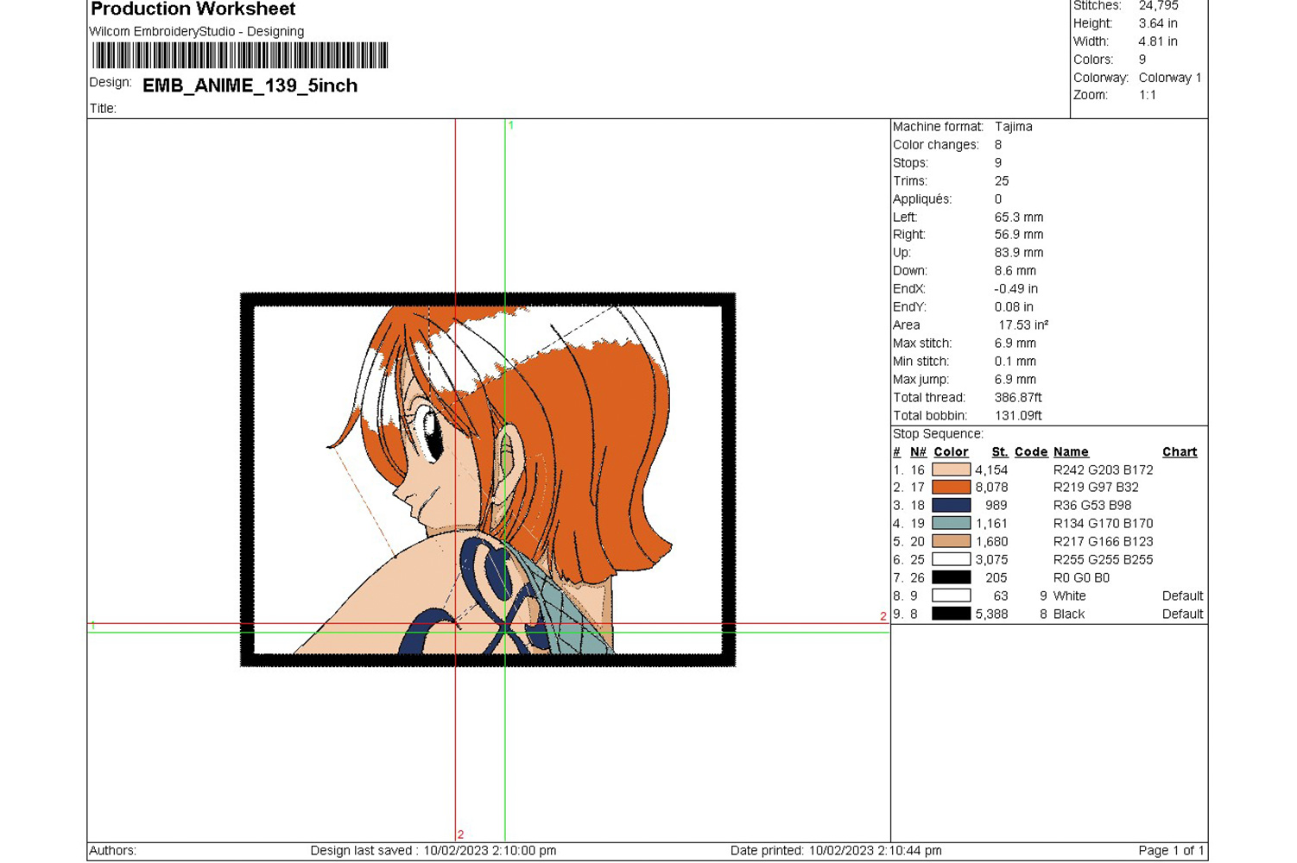This screenshot has width=1297, height=863.
Task: Click the Colorway 1 value
Action: pyautogui.click(x=1170, y=78)
